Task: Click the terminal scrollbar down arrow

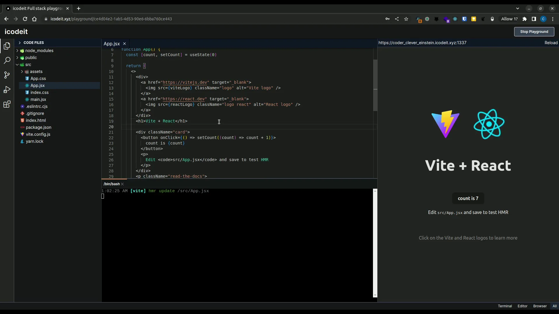Action: (375, 295)
